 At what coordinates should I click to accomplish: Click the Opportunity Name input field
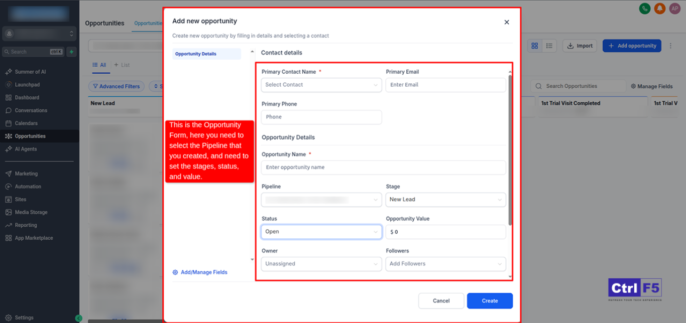[x=383, y=168]
